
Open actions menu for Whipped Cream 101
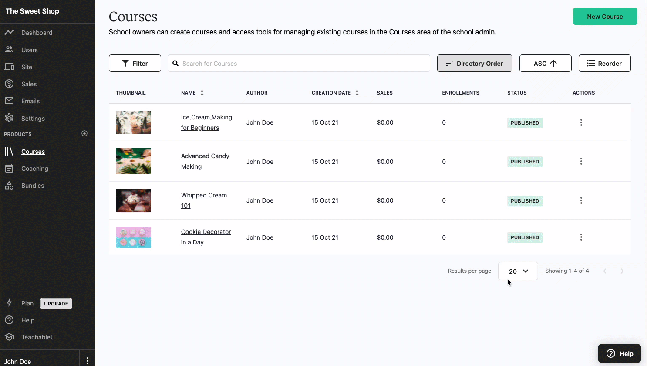pyautogui.click(x=581, y=200)
